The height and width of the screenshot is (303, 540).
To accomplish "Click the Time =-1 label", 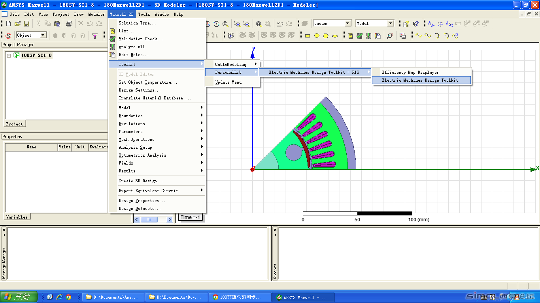I will [191, 217].
